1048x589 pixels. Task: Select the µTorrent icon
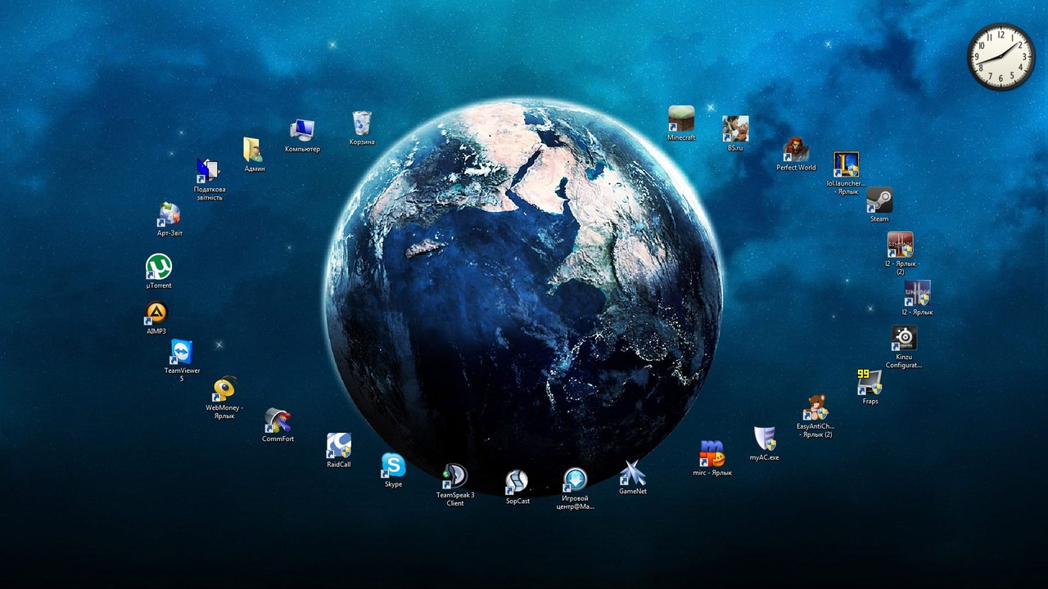pyautogui.click(x=159, y=268)
